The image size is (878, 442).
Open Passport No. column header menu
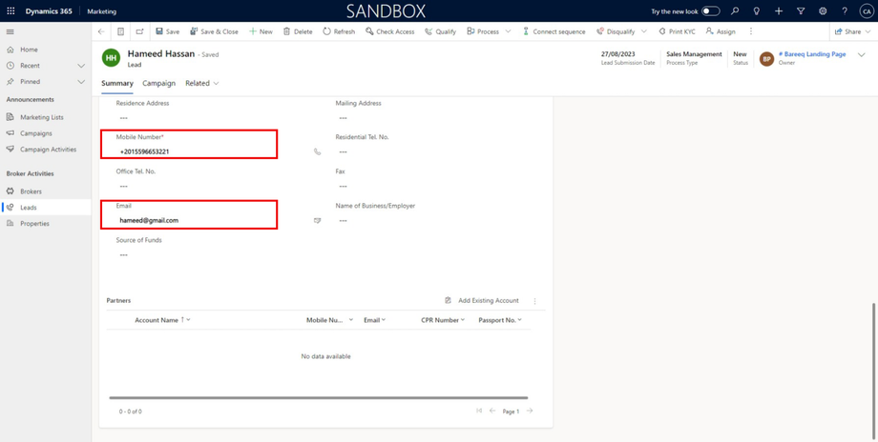tap(500, 320)
